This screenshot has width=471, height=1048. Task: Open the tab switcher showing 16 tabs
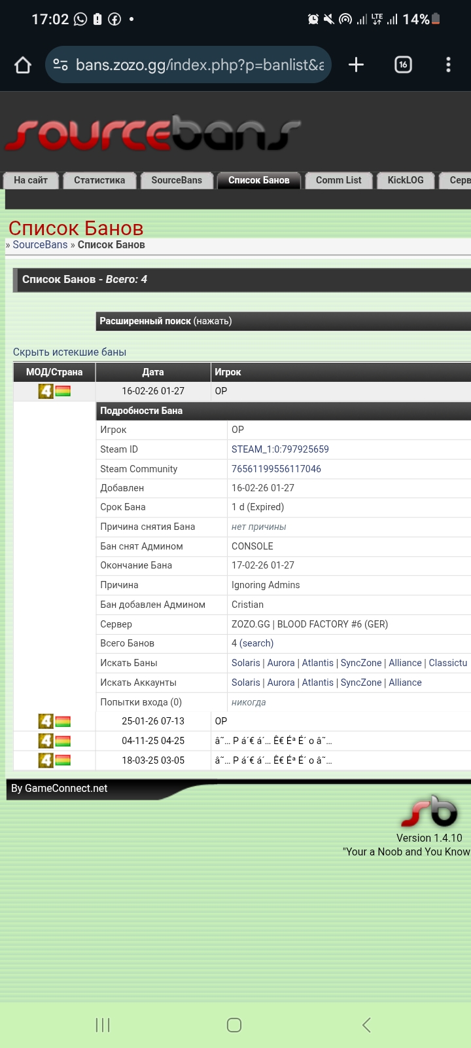403,65
